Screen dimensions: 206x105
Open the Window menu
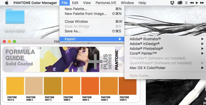point(127,3)
